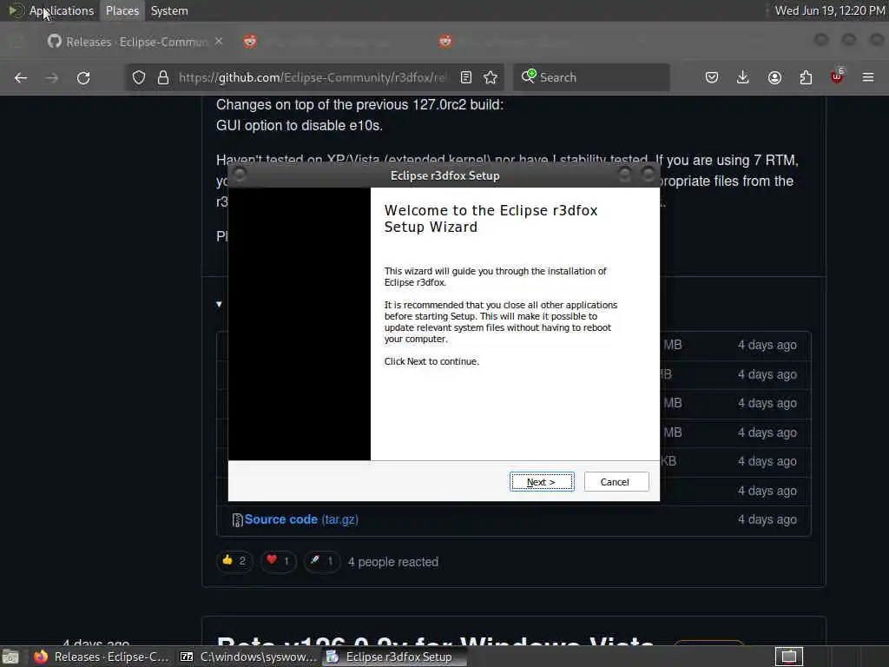Click the clock showing Wed Jun 19

pos(829,10)
